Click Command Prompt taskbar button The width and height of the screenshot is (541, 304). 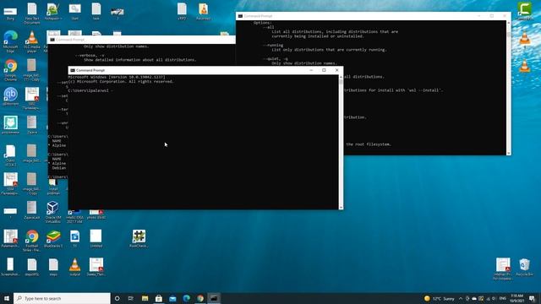click(214, 298)
